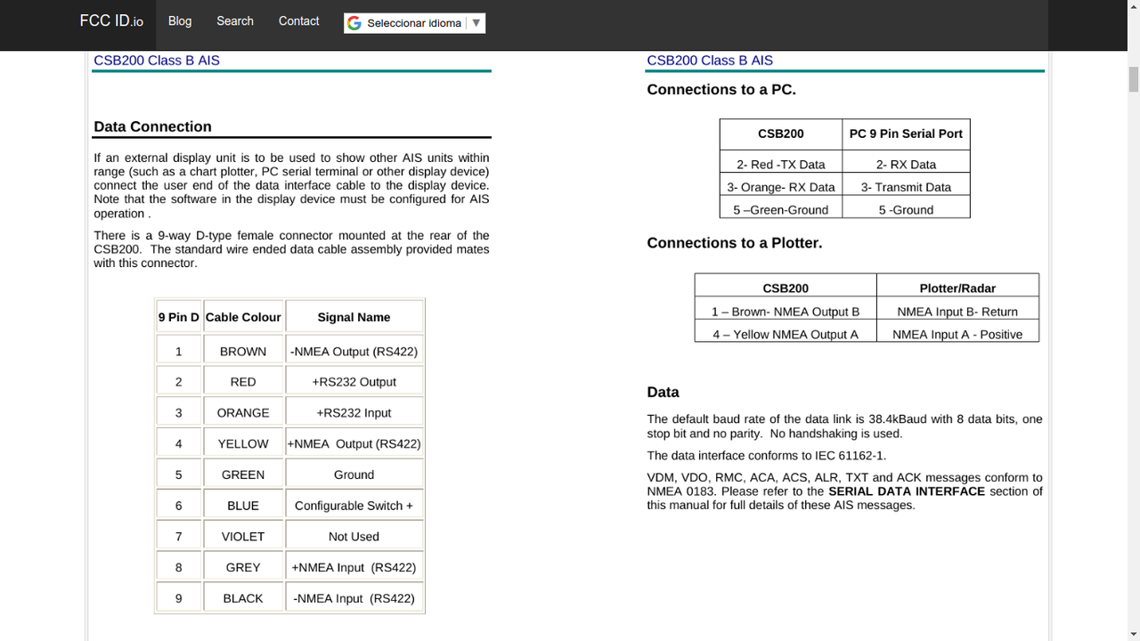Click the vertical scrollbar thumb

[1134, 78]
